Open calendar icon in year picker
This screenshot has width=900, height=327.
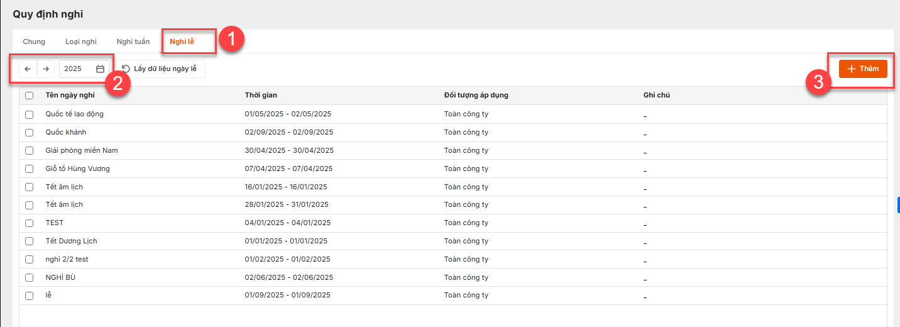(100, 69)
